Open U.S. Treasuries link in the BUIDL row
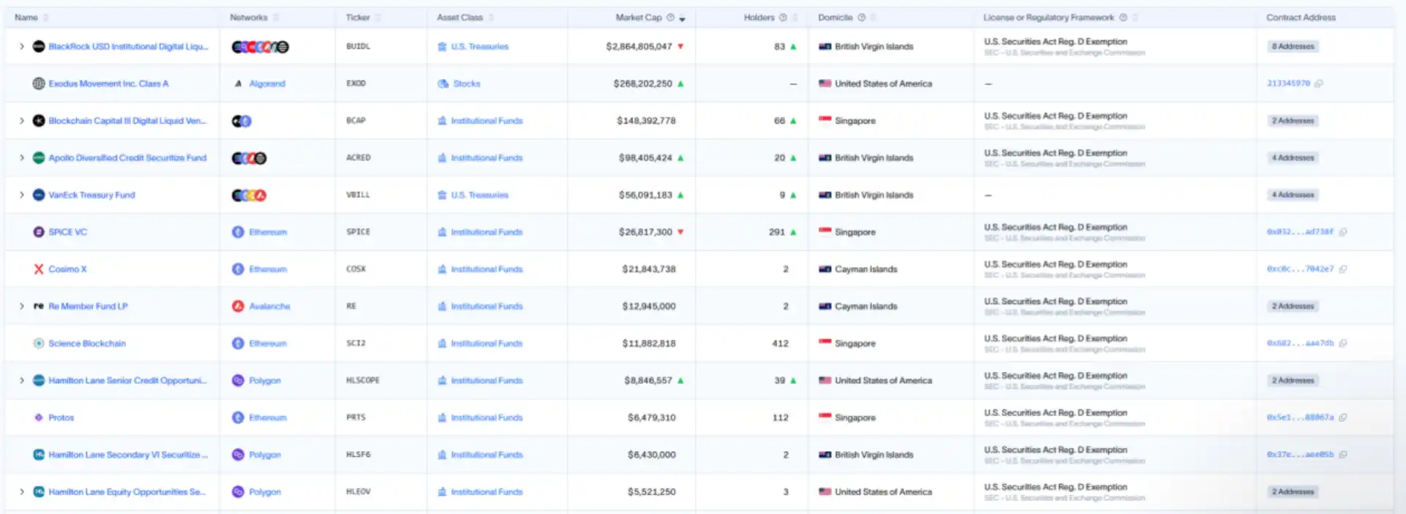This screenshot has width=1406, height=514. (480, 46)
